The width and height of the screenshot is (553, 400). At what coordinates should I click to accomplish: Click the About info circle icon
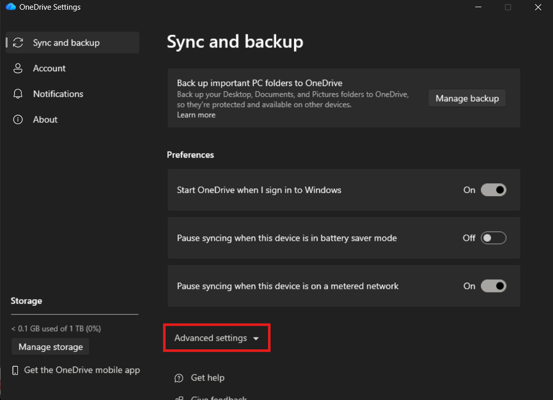(18, 119)
